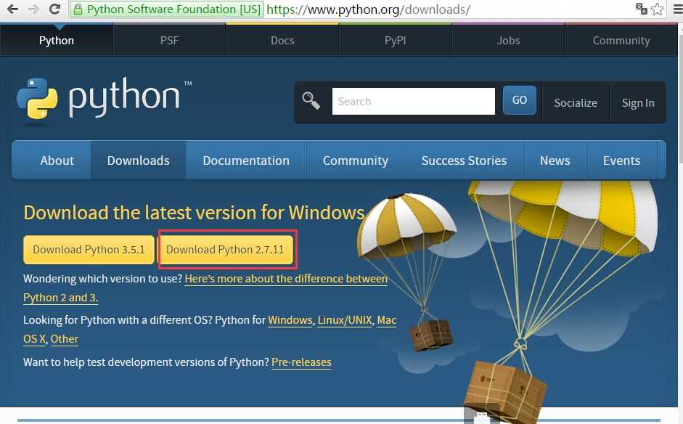Open the News menu
The width and height of the screenshot is (683, 424).
click(x=555, y=160)
